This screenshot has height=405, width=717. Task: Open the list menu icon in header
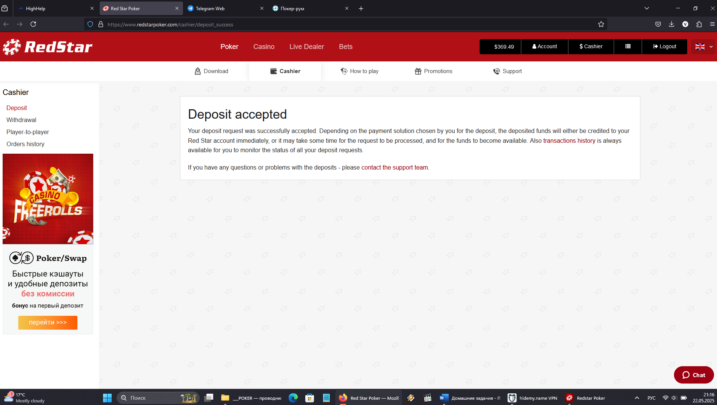point(628,47)
